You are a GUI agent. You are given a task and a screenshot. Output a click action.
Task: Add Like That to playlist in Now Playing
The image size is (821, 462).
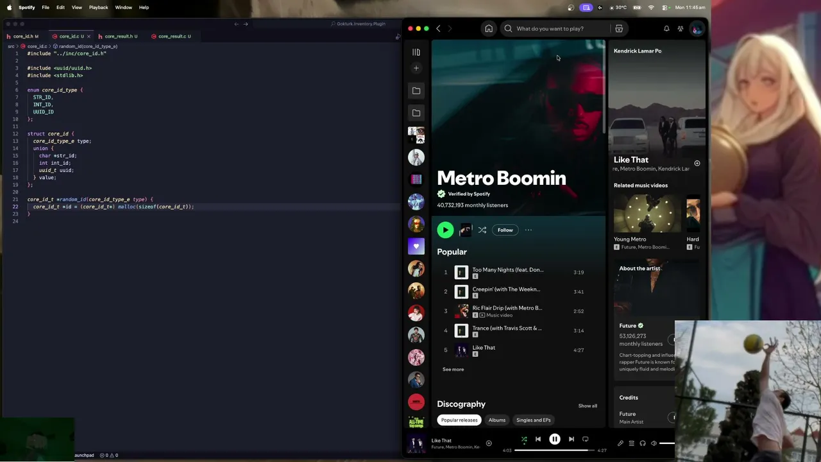pos(697,164)
